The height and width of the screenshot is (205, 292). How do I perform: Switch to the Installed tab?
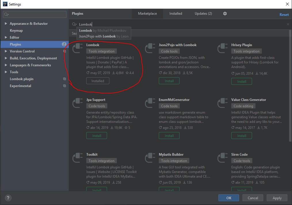pyautogui.click(x=175, y=14)
